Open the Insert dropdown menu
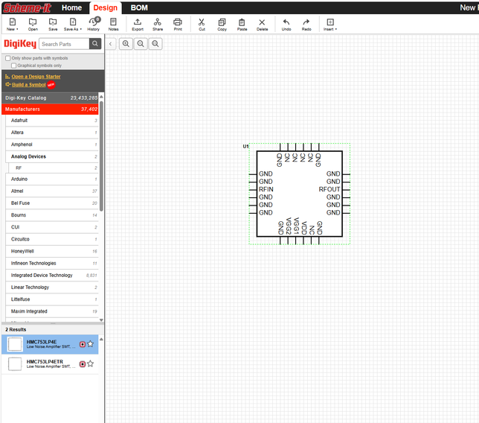The width and height of the screenshot is (479, 423). [x=330, y=25]
